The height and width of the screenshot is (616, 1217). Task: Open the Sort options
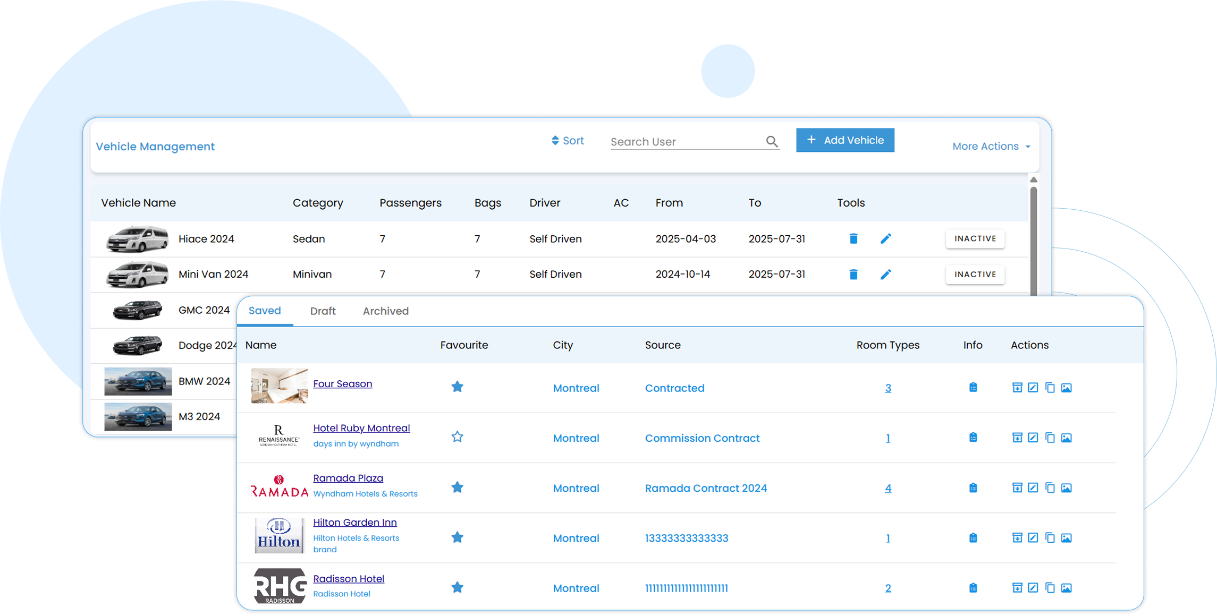pos(567,141)
